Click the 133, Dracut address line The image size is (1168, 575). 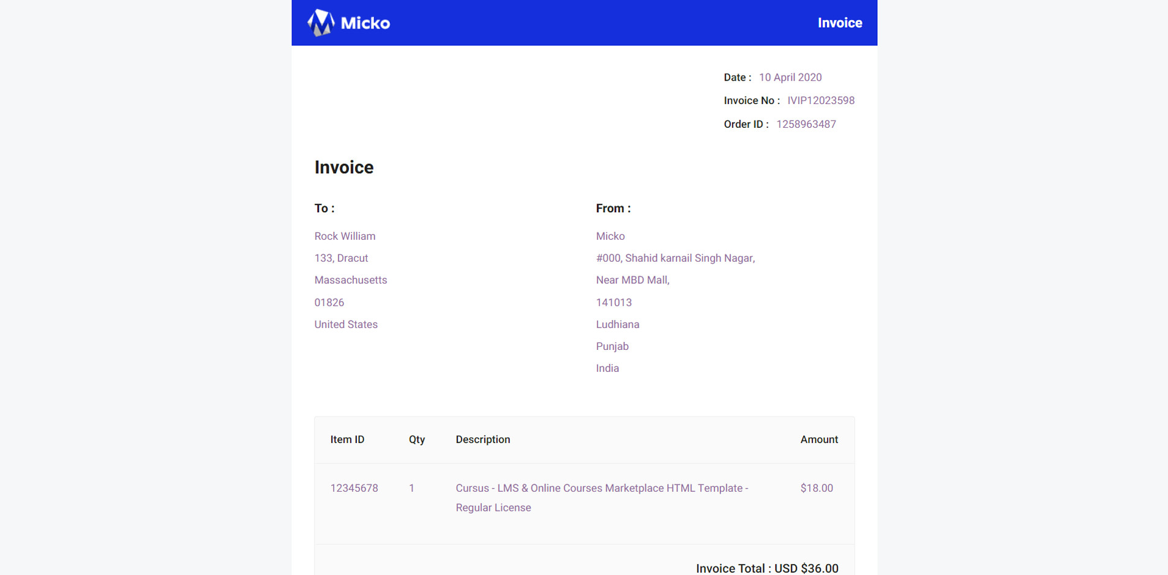point(341,259)
